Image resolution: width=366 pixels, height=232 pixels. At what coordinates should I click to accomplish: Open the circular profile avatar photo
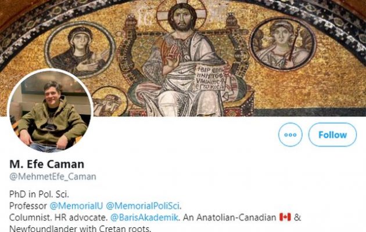[50, 111]
